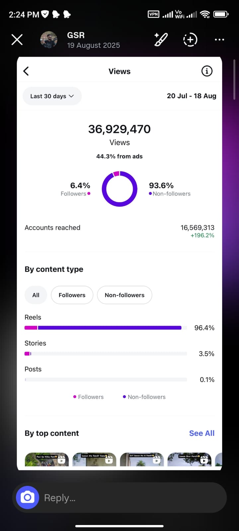The image size is (239, 531).
Task: Open the story options menu (three dots)
Action: [219, 39]
